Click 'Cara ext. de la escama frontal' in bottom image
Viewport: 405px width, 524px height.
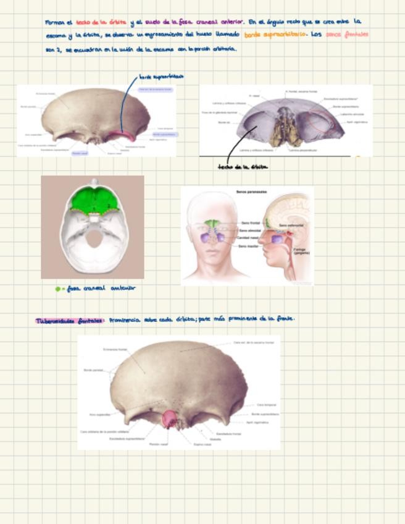254,342
